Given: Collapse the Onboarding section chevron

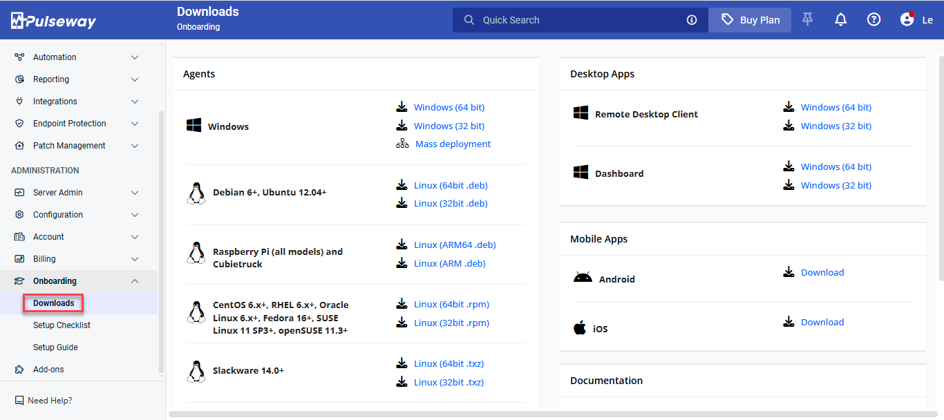Looking at the screenshot, I should (x=135, y=281).
